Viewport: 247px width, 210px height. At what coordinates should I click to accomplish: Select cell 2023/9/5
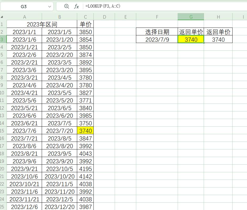pyautogui.click(x=60, y=153)
